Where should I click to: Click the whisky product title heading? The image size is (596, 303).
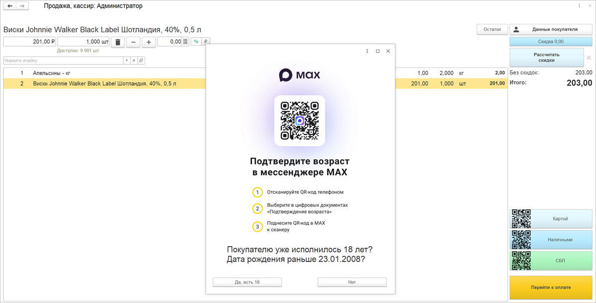click(x=102, y=30)
